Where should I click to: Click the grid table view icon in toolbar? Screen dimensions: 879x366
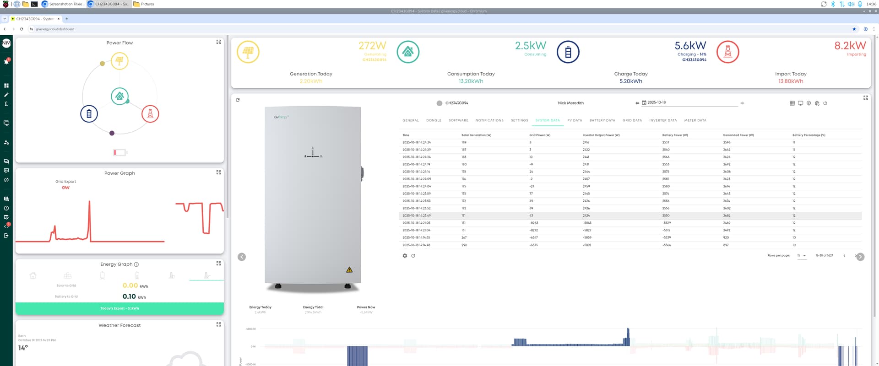click(x=792, y=103)
